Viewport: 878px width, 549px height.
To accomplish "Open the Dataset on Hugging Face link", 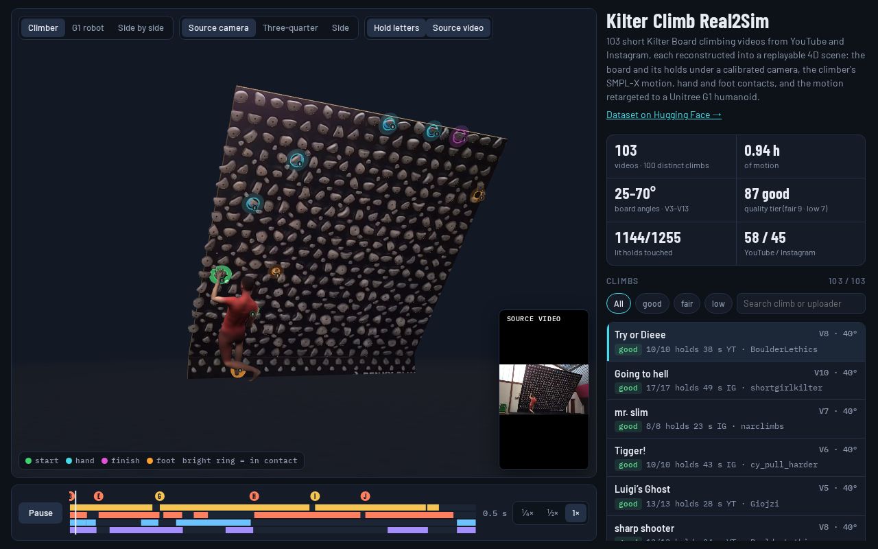I will [x=664, y=115].
